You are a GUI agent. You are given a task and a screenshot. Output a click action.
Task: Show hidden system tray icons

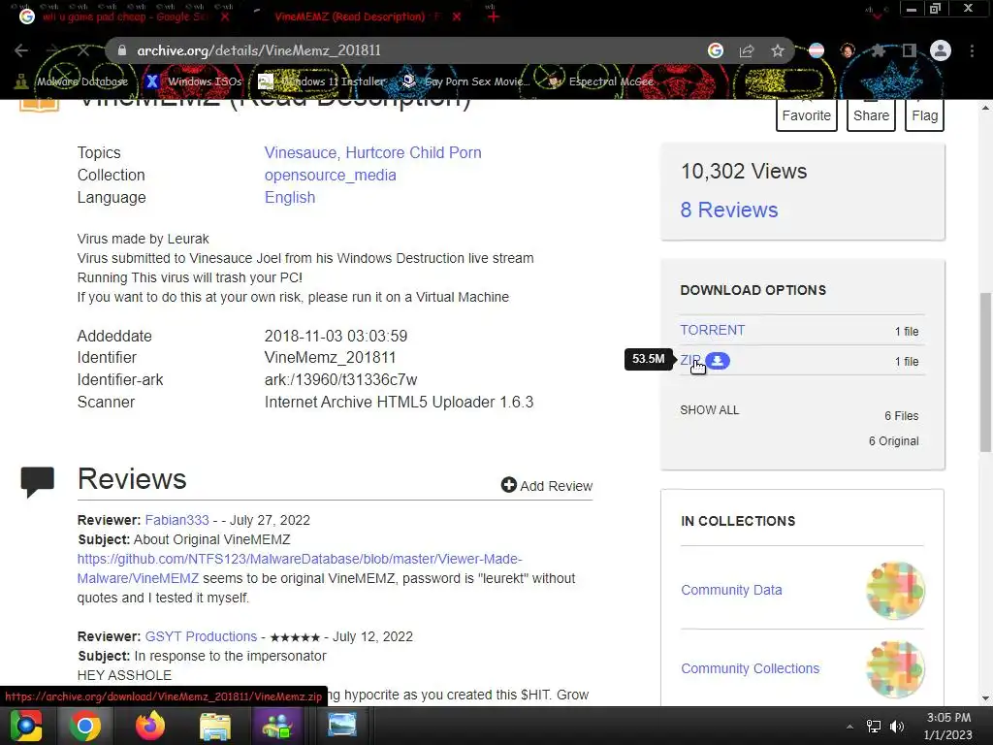point(849,727)
